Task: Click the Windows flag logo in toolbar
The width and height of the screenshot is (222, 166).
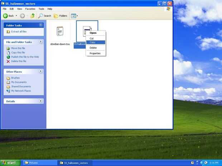Action: coord(168,9)
